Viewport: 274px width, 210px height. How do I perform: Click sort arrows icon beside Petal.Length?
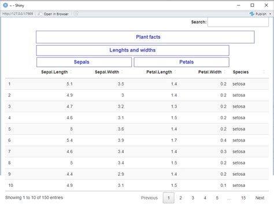pyautogui.click(x=175, y=72)
